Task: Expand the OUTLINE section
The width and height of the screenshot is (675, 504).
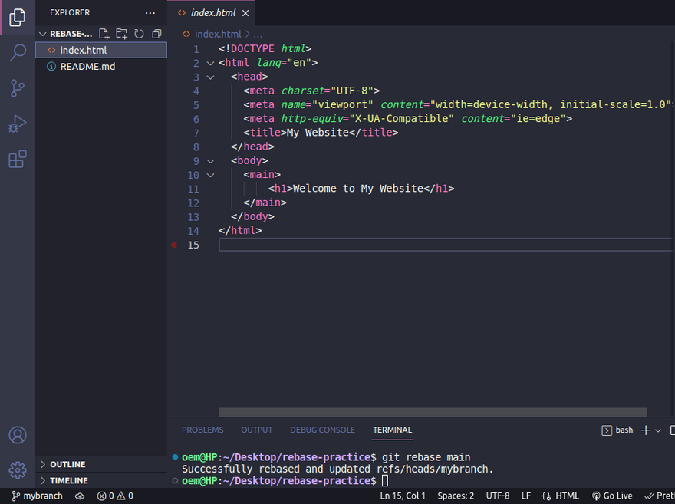Action: coord(67,464)
